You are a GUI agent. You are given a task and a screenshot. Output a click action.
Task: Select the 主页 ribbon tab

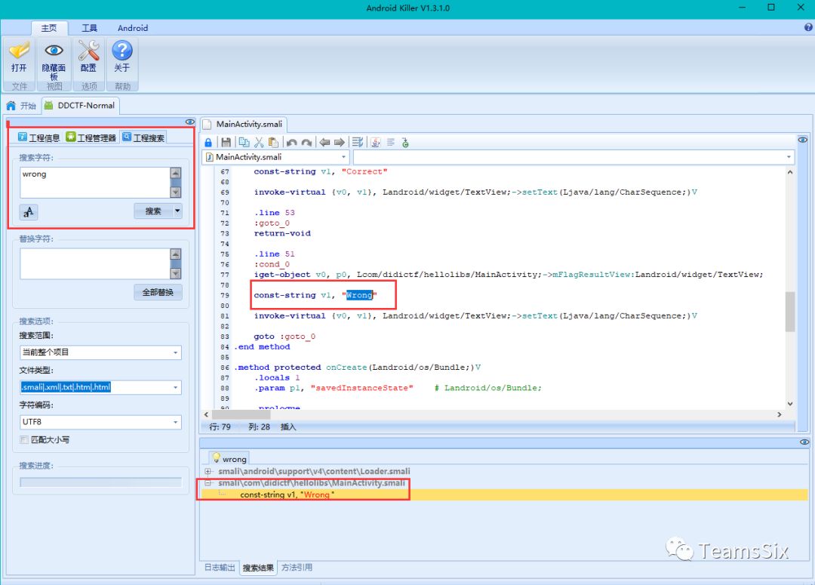pos(49,28)
